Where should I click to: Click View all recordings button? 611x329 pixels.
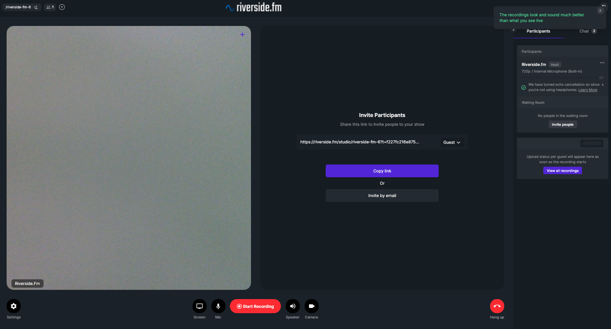[563, 171]
